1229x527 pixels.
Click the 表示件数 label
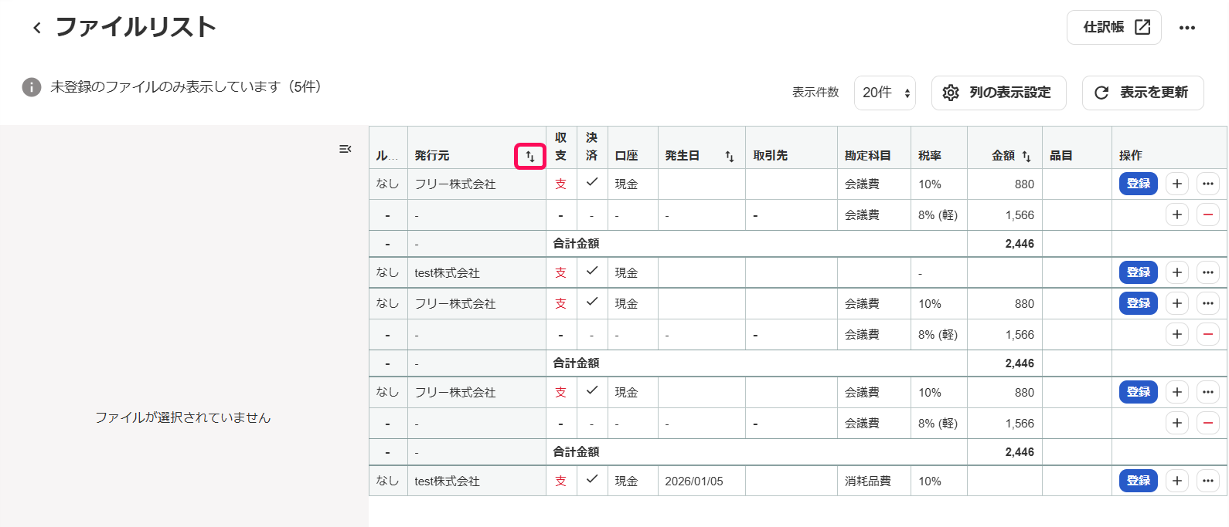tap(815, 93)
